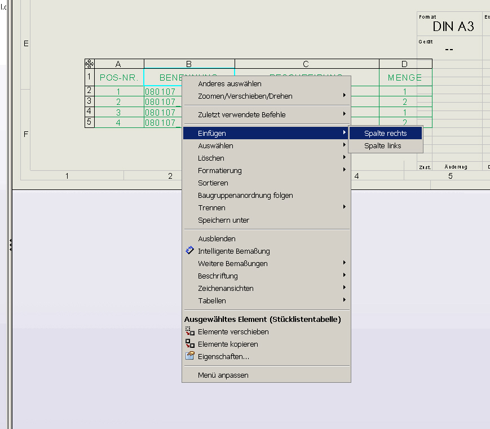Image resolution: width=490 pixels, height=429 pixels.
Task: Choose Spalte rechts from the submenu
Action: [386, 134]
